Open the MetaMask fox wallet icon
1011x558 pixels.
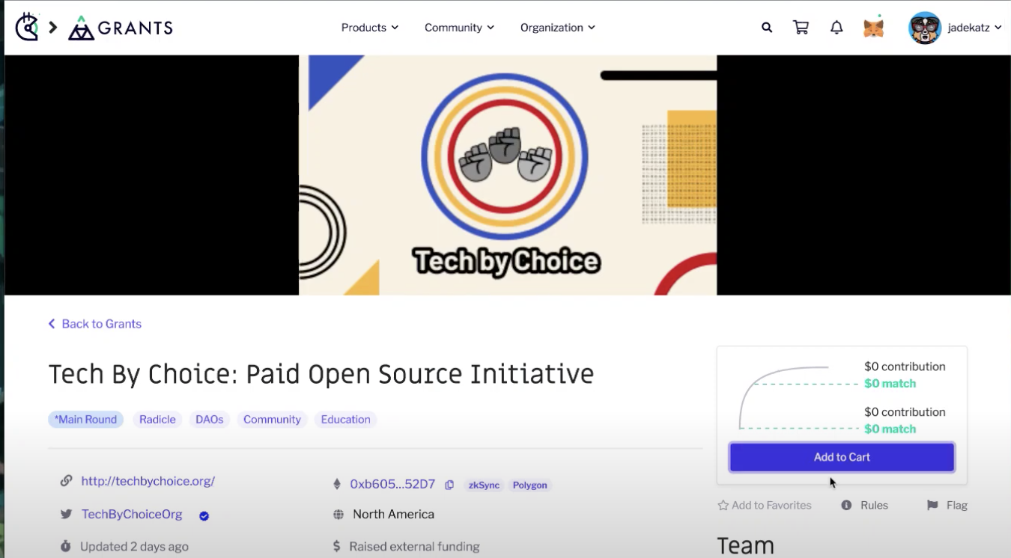pyautogui.click(x=873, y=27)
